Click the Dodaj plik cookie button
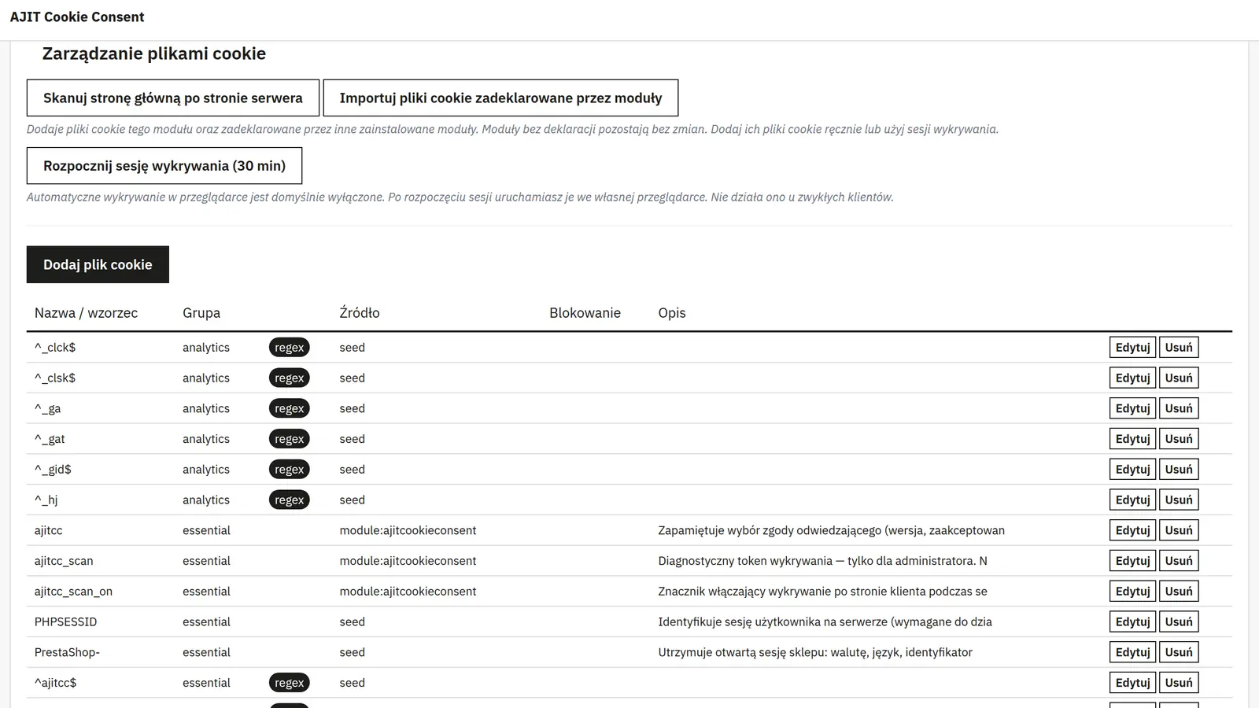The image size is (1259, 708). point(98,264)
